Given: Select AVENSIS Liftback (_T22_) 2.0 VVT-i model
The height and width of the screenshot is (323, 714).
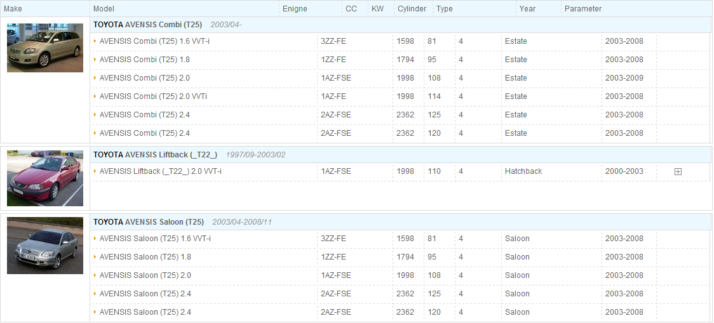Looking at the screenshot, I should 160,171.
